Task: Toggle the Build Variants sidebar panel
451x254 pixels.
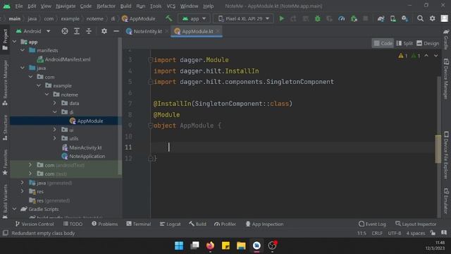Action: [x=5, y=202]
